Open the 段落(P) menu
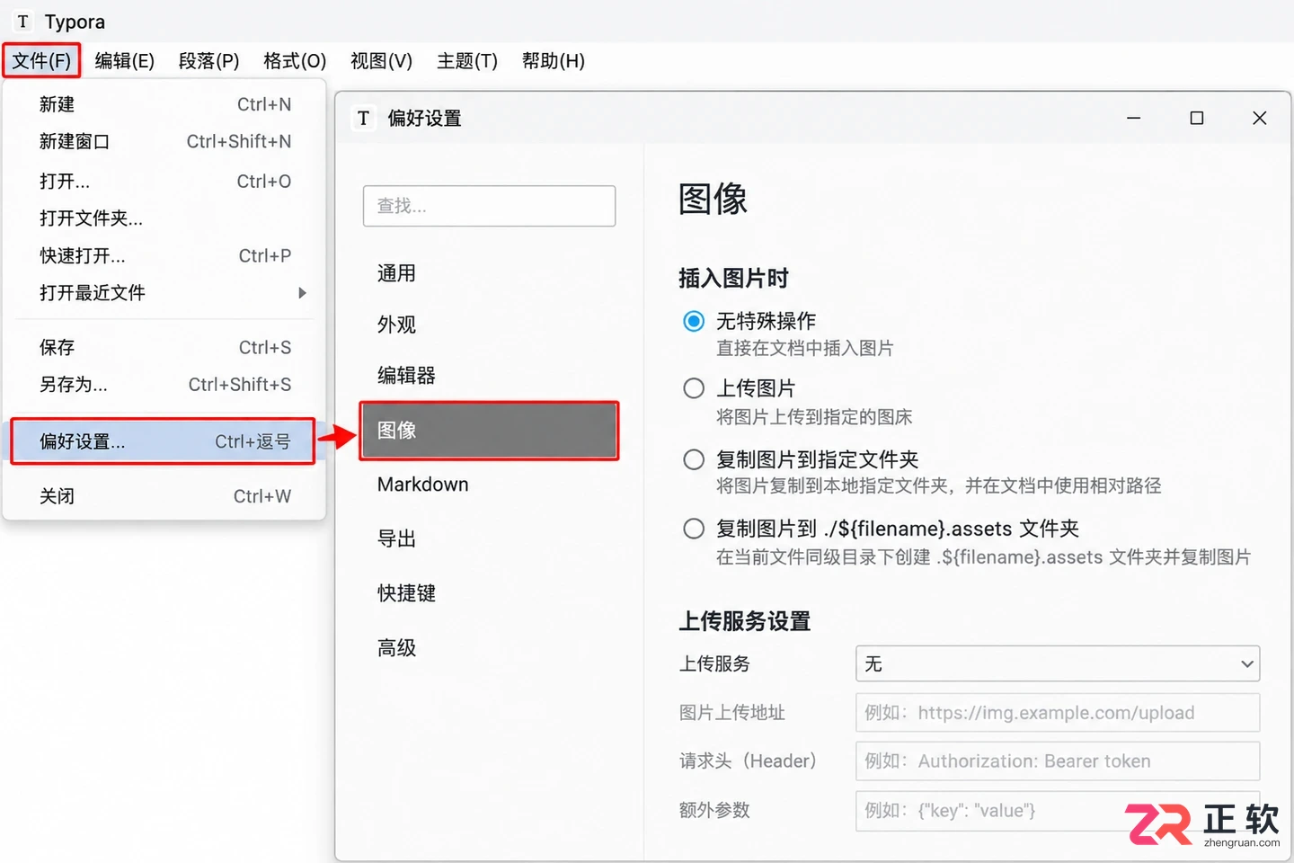Viewport: 1294px width, 863px height. [x=208, y=61]
